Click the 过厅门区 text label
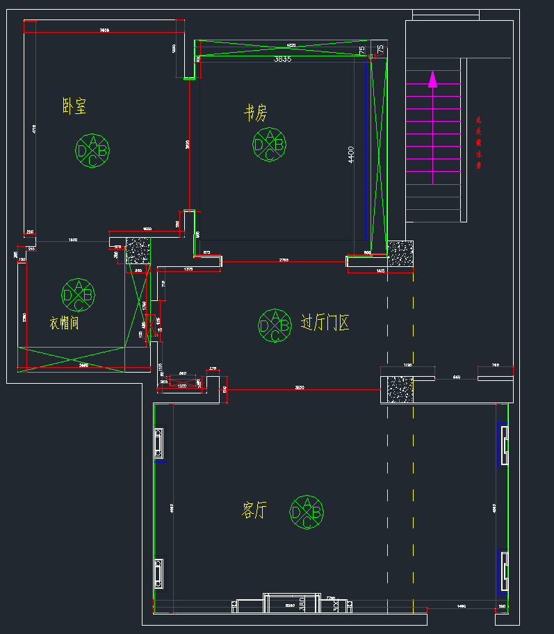 (325, 323)
